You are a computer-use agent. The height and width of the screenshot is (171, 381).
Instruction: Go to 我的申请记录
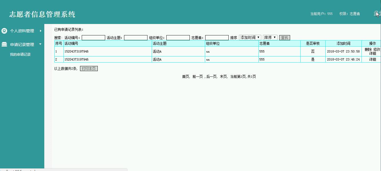[x=20, y=55]
